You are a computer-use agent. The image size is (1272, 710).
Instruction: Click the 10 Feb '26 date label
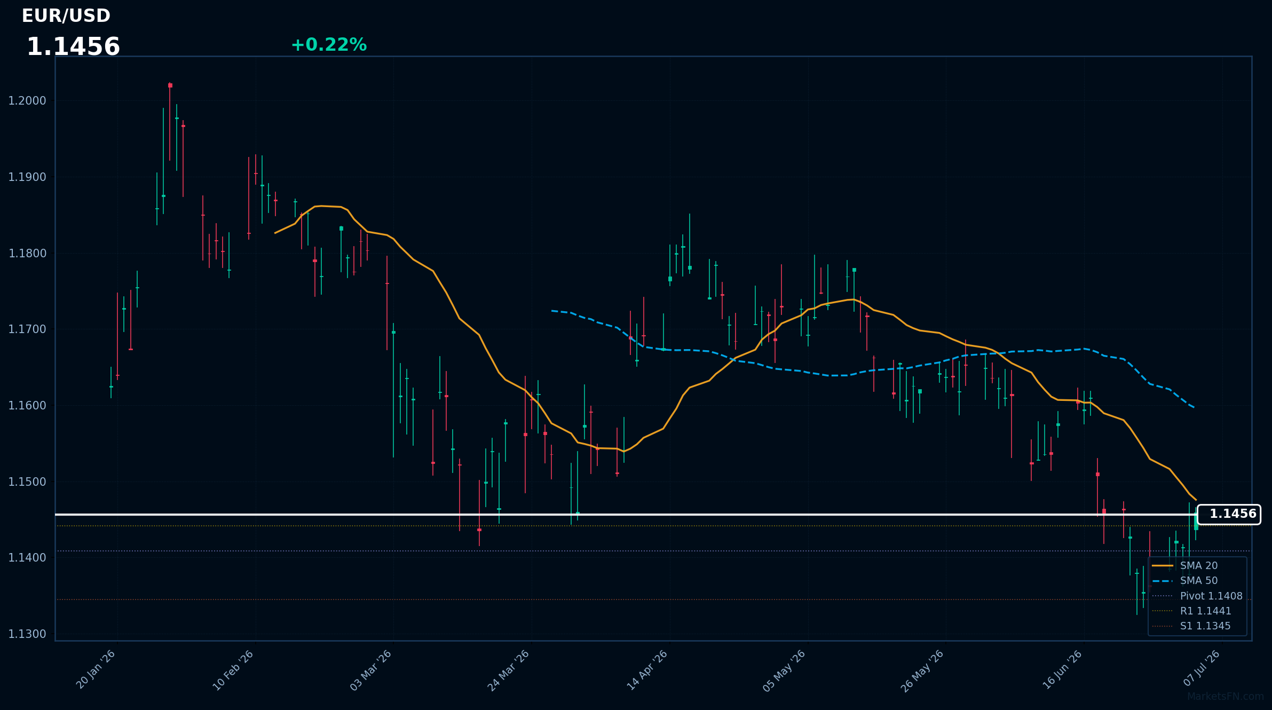[x=233, y=670]
